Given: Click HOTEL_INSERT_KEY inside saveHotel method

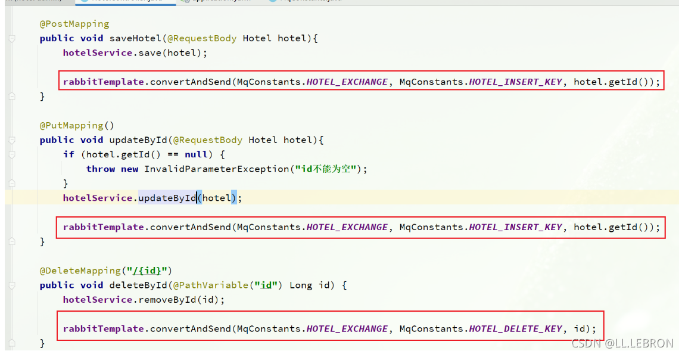Looking at the screenshot, I should (x=515, y=82).
